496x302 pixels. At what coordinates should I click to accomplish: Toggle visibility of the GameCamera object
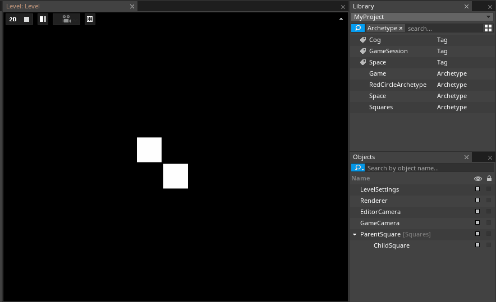477,223
